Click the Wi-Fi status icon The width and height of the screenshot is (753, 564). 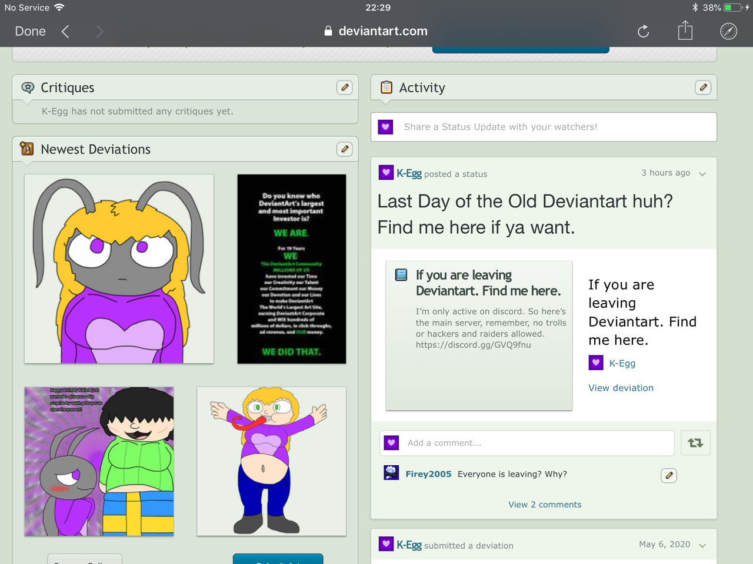[59, 8]
